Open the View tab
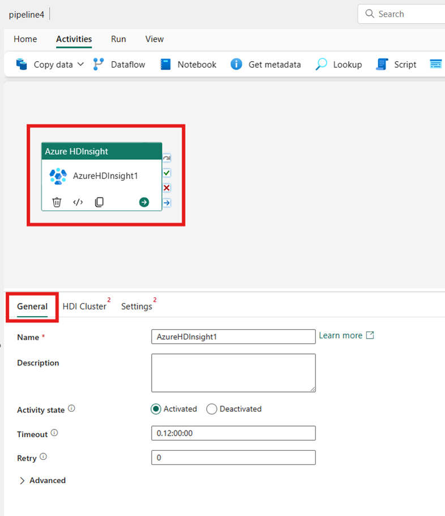Image resolution: width=445 pixels, height=516 pixels. (x=155, y=39)
